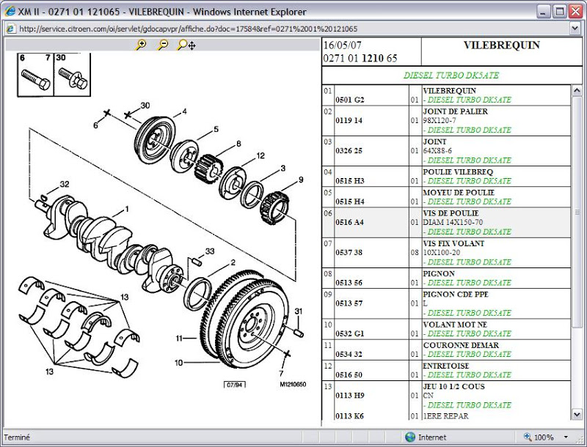Screen dimensions: 587x447
Task: Select part number 0515 H4
Action: point(350,202)
